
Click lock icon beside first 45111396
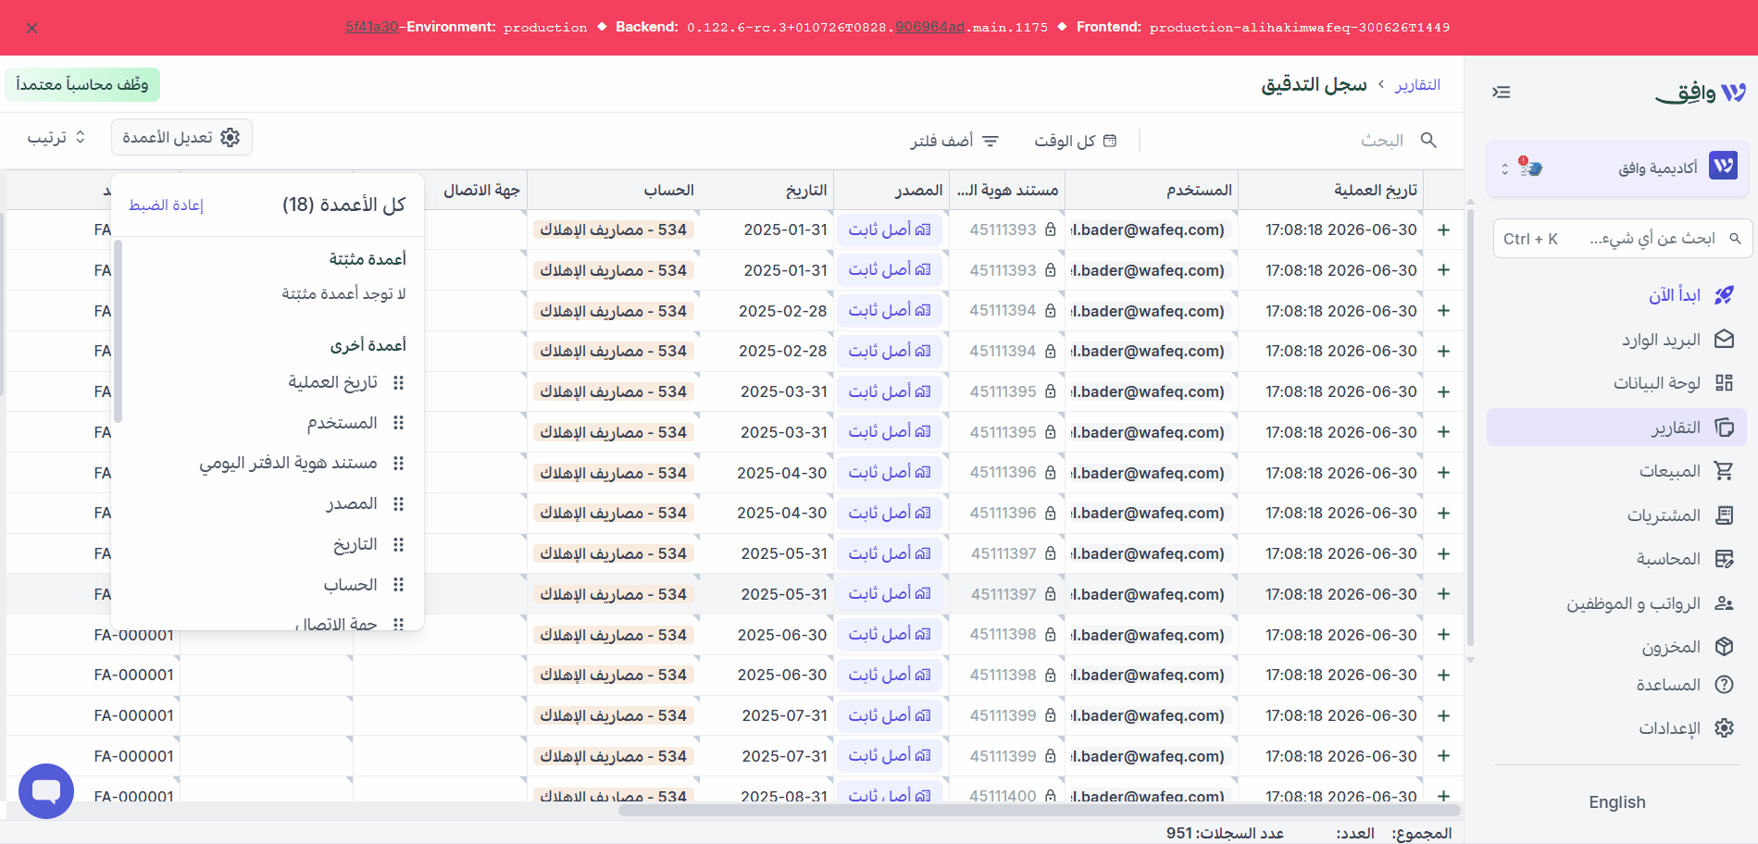click(x=1051, y=473)
